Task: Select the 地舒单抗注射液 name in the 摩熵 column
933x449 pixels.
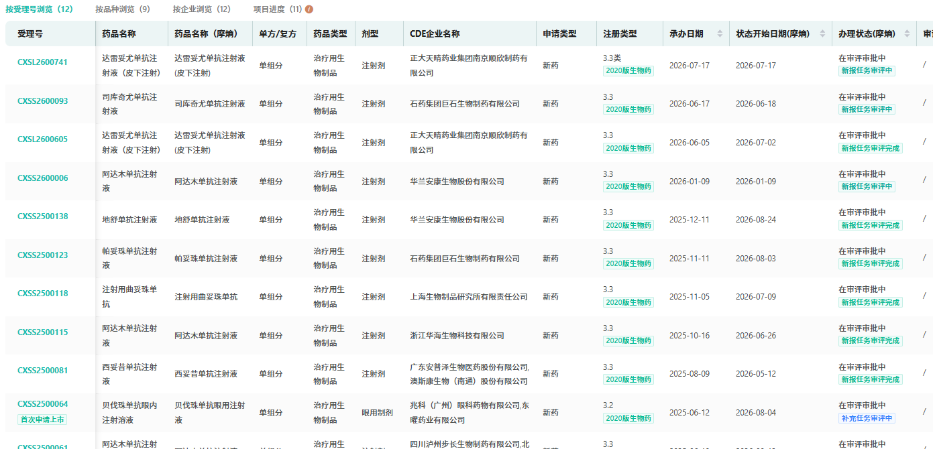Action: (x=202, y=220)
